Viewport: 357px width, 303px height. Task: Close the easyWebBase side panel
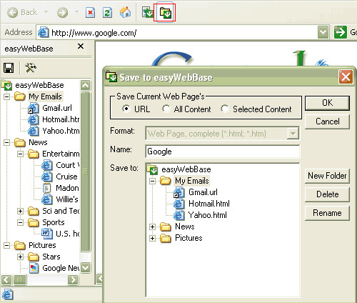tap(81, 46)
